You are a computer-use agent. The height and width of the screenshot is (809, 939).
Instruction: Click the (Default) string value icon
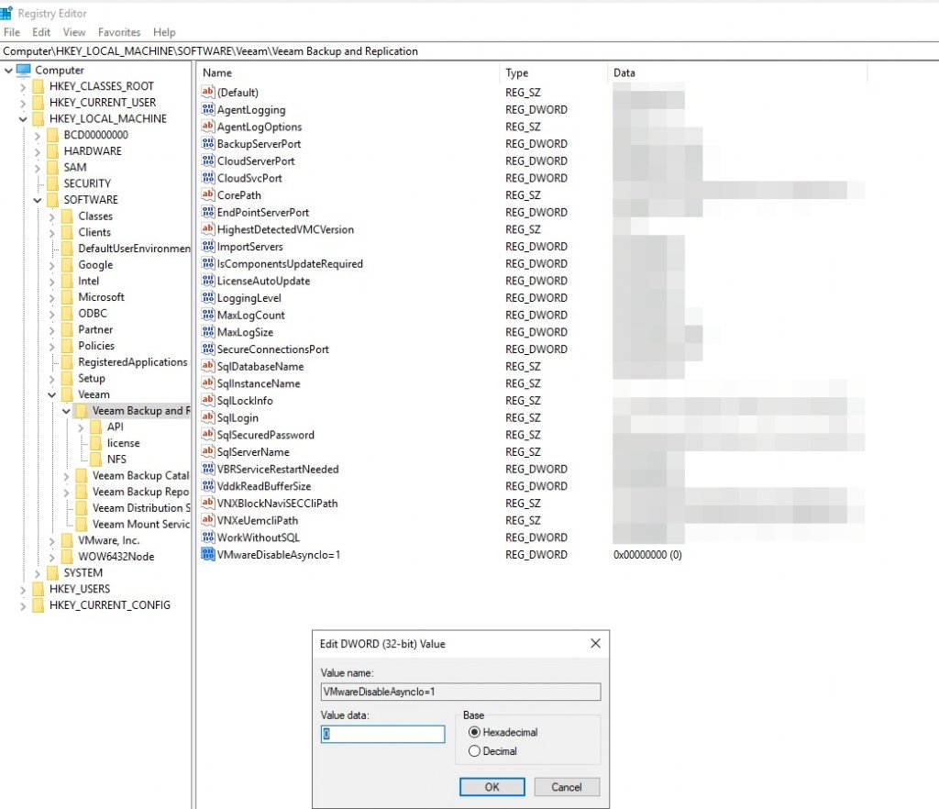click(208, 92)
